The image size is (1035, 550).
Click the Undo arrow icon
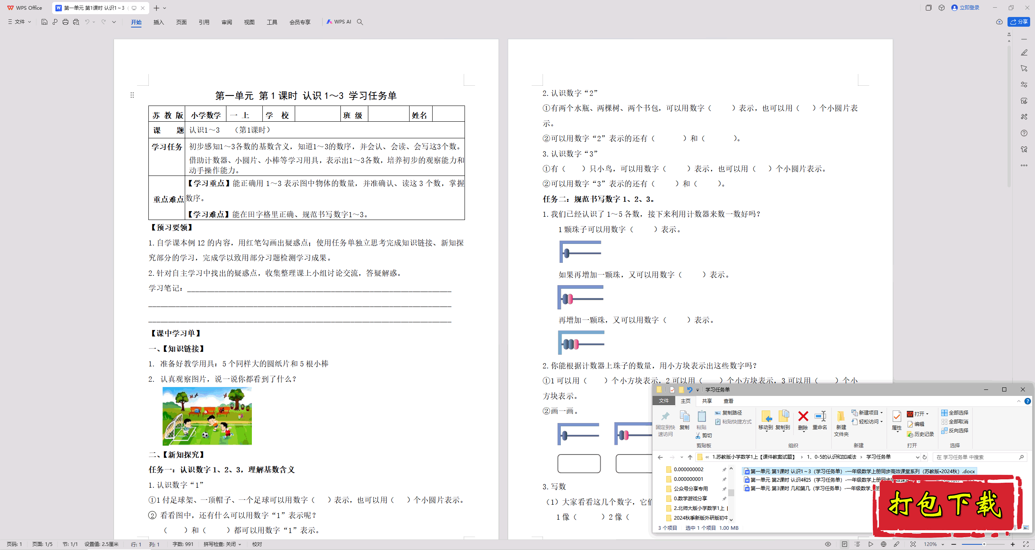pos(87,22)
